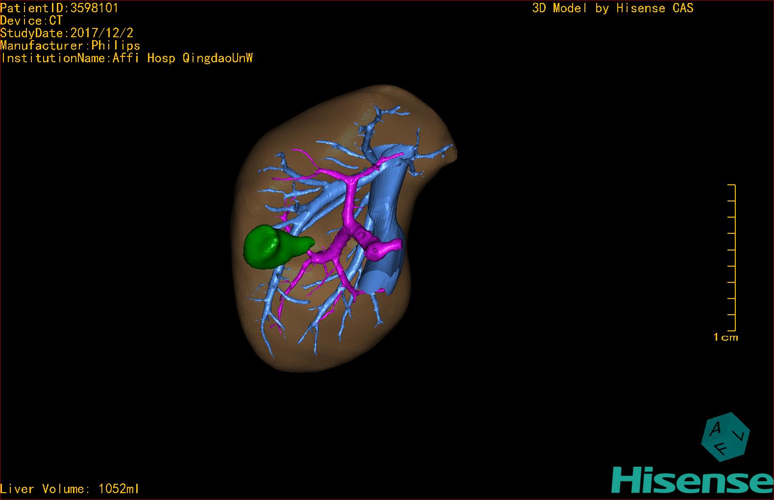Click the Manufacturer:Philips label
Image resolution: width=774 pixels, height=500 pixels.
(70, 46)
